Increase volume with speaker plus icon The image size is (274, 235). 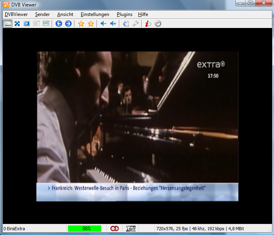pyautogui.click(x=113, y=24)
